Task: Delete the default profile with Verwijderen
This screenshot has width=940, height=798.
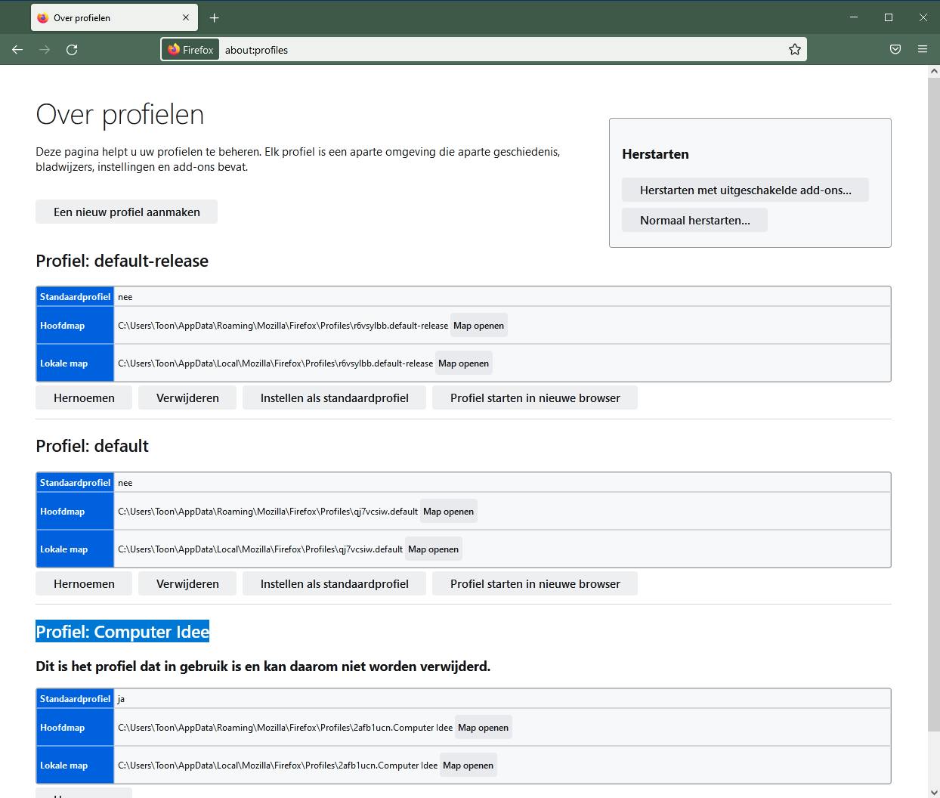Action: pyautogui.click(x=187, y=583)
